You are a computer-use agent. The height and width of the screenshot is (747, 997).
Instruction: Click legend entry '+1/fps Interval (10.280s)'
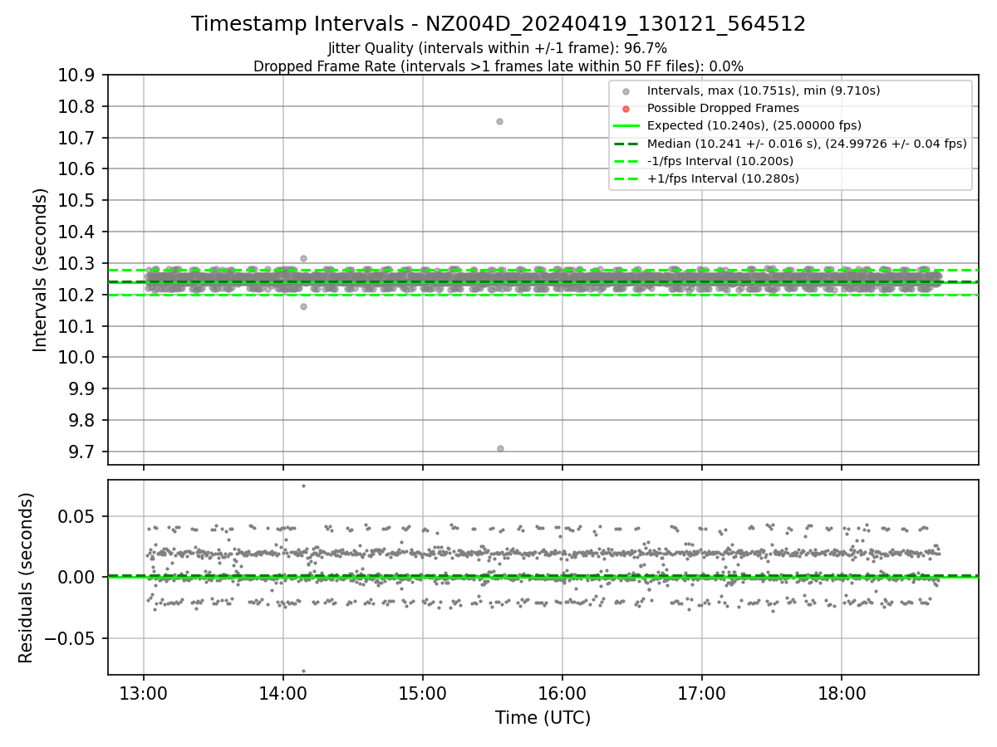(723, 178)
